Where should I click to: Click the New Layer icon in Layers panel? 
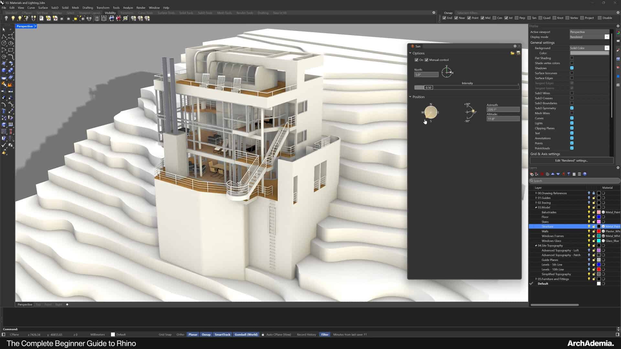pos(532,174)
